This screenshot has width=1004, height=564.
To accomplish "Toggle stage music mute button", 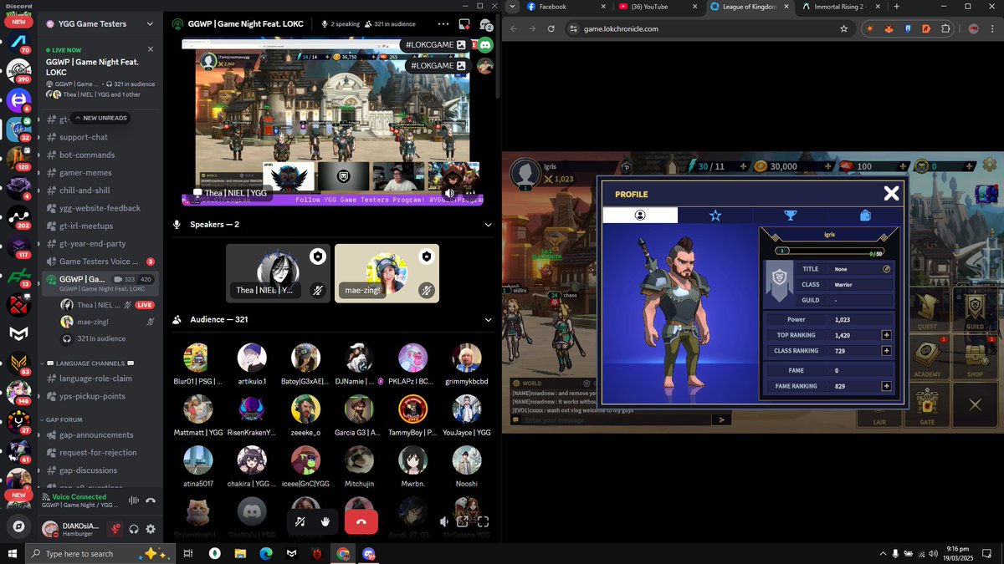I will (x=300, y=521).
